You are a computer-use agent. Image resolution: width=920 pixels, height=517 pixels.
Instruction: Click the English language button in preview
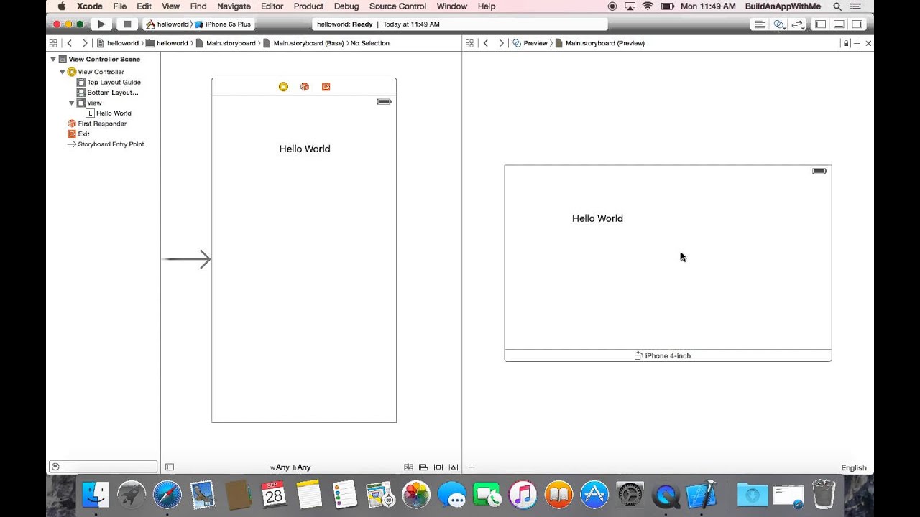854,467
